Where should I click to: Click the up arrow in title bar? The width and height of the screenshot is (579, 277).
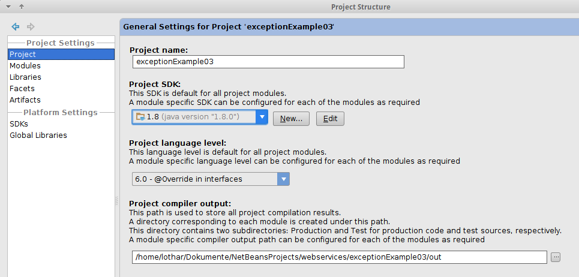coord(22,7)
